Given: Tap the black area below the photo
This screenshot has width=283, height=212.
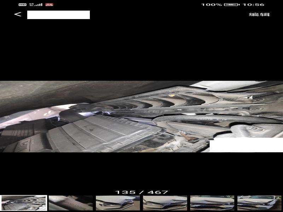Looking at the screenshot, I should click(141, 171).
